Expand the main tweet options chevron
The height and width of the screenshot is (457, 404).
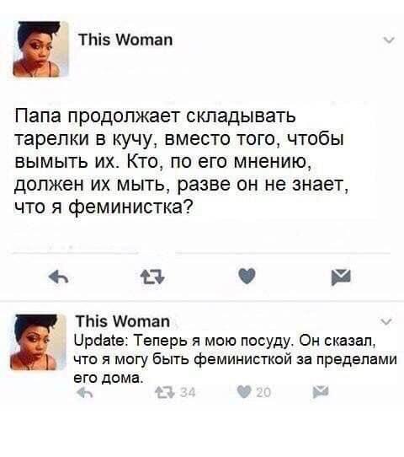coord(389,40)
